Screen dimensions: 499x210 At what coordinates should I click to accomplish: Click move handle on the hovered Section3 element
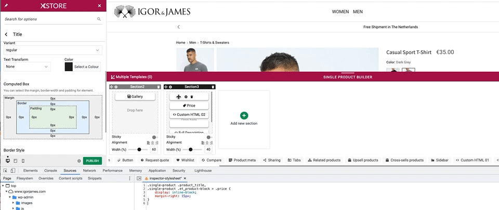178,97
